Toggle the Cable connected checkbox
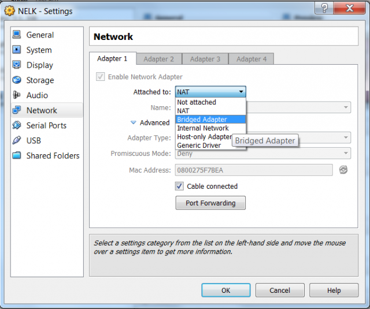 tap(179, 186)
